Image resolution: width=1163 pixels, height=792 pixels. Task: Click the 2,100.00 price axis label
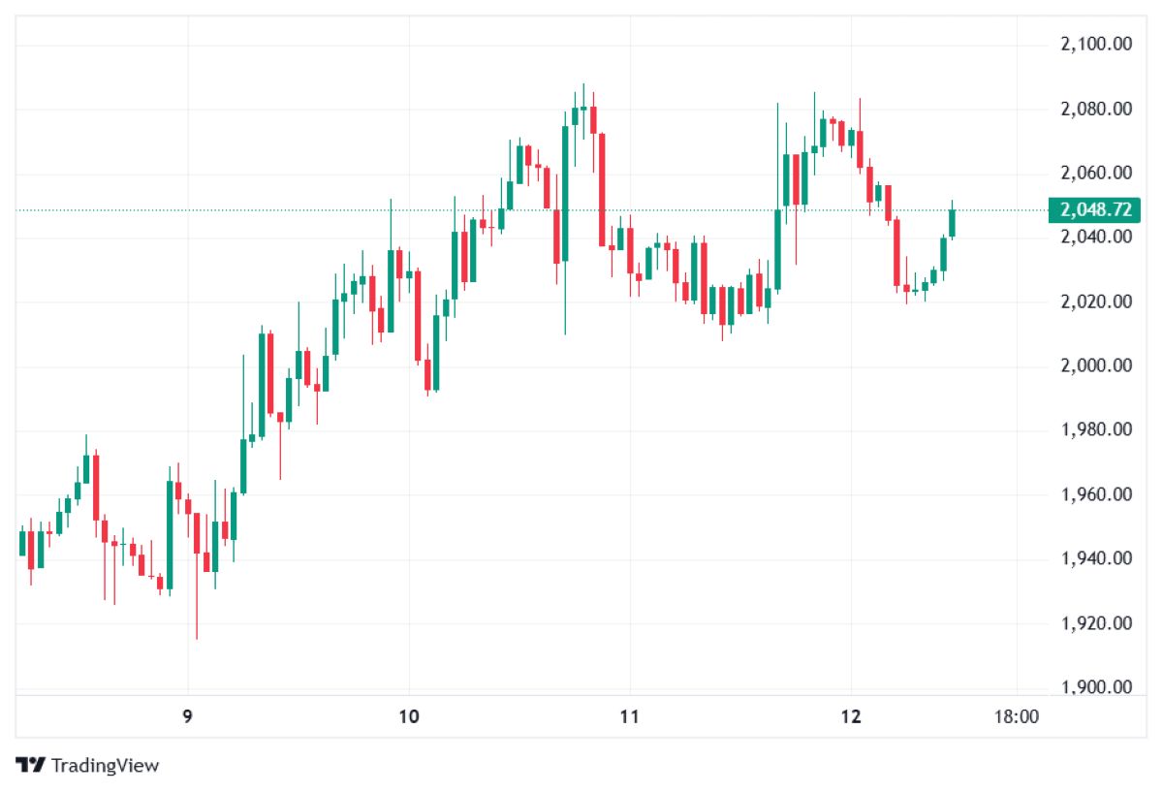pos(1098,45)
